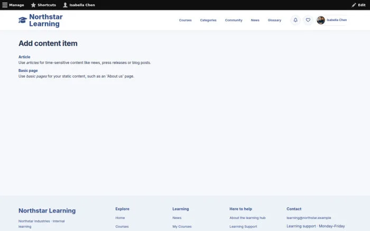Click Home link in footer Explore

(120, 218)
